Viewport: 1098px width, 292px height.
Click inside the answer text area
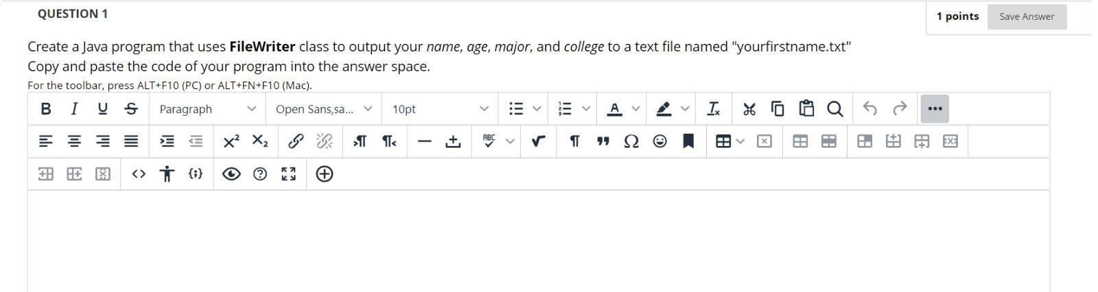click(538, 241)
